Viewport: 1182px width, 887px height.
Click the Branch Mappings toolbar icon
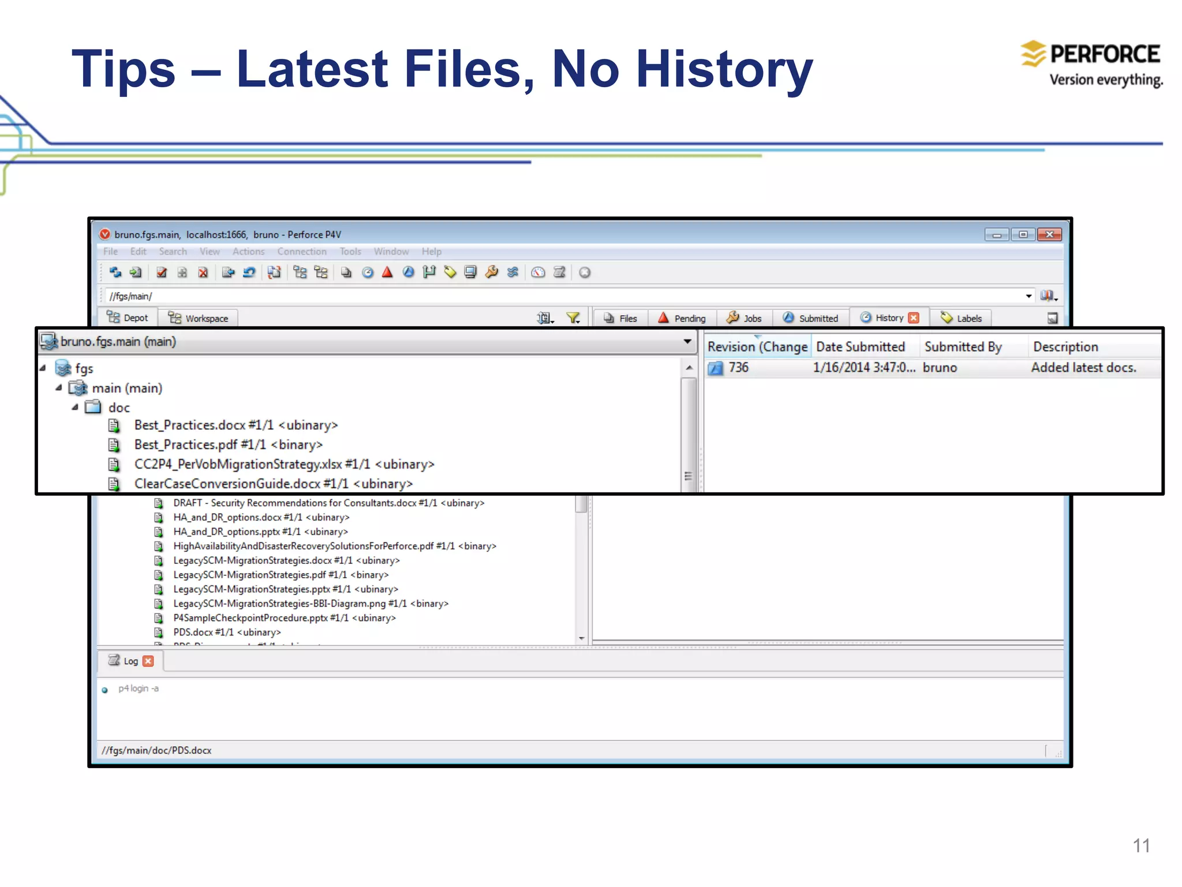coord(429,272)
